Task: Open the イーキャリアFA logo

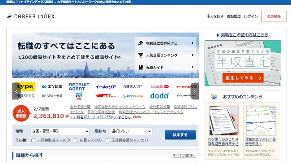Action: coord(186,87)
